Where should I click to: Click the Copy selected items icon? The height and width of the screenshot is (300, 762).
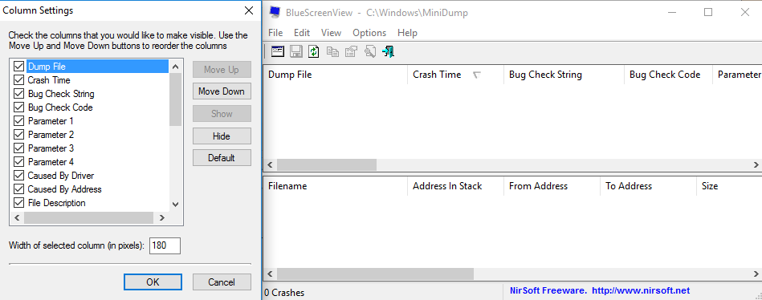[x=333, y=51]
